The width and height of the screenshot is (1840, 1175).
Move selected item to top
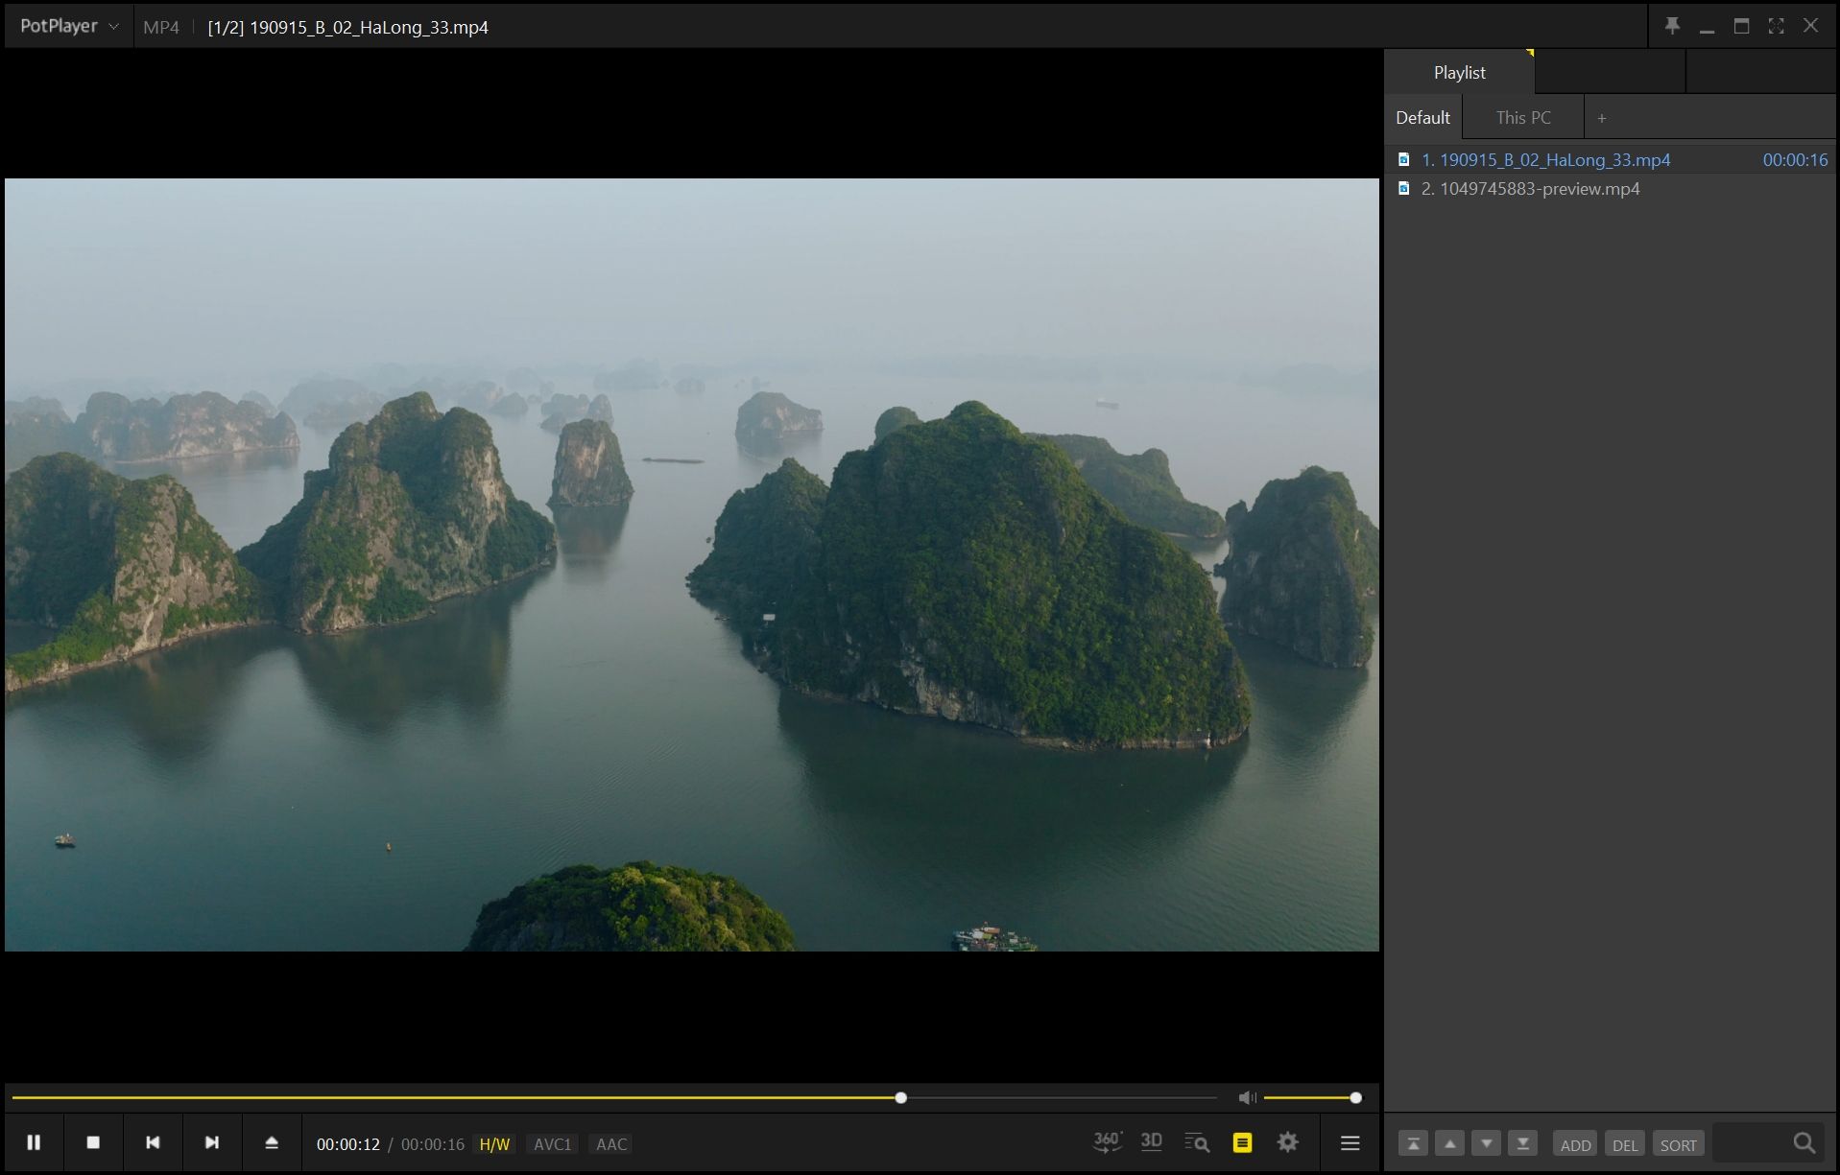pyautogui.click(x=1413, y=1143)
